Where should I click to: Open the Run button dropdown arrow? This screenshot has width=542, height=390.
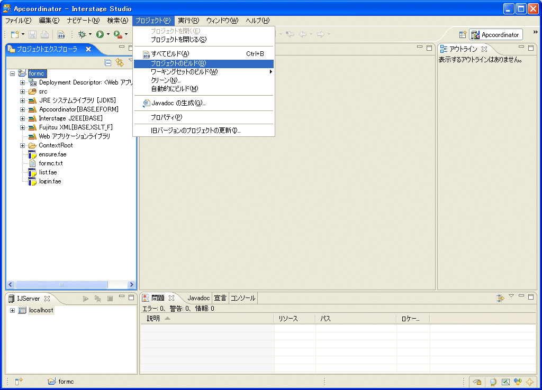pyautogui.click(x=108, y=35)
